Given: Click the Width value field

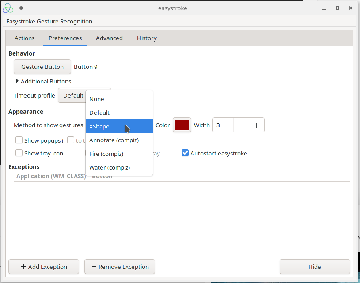Looking at the screenshot, I should pos(223,125).
